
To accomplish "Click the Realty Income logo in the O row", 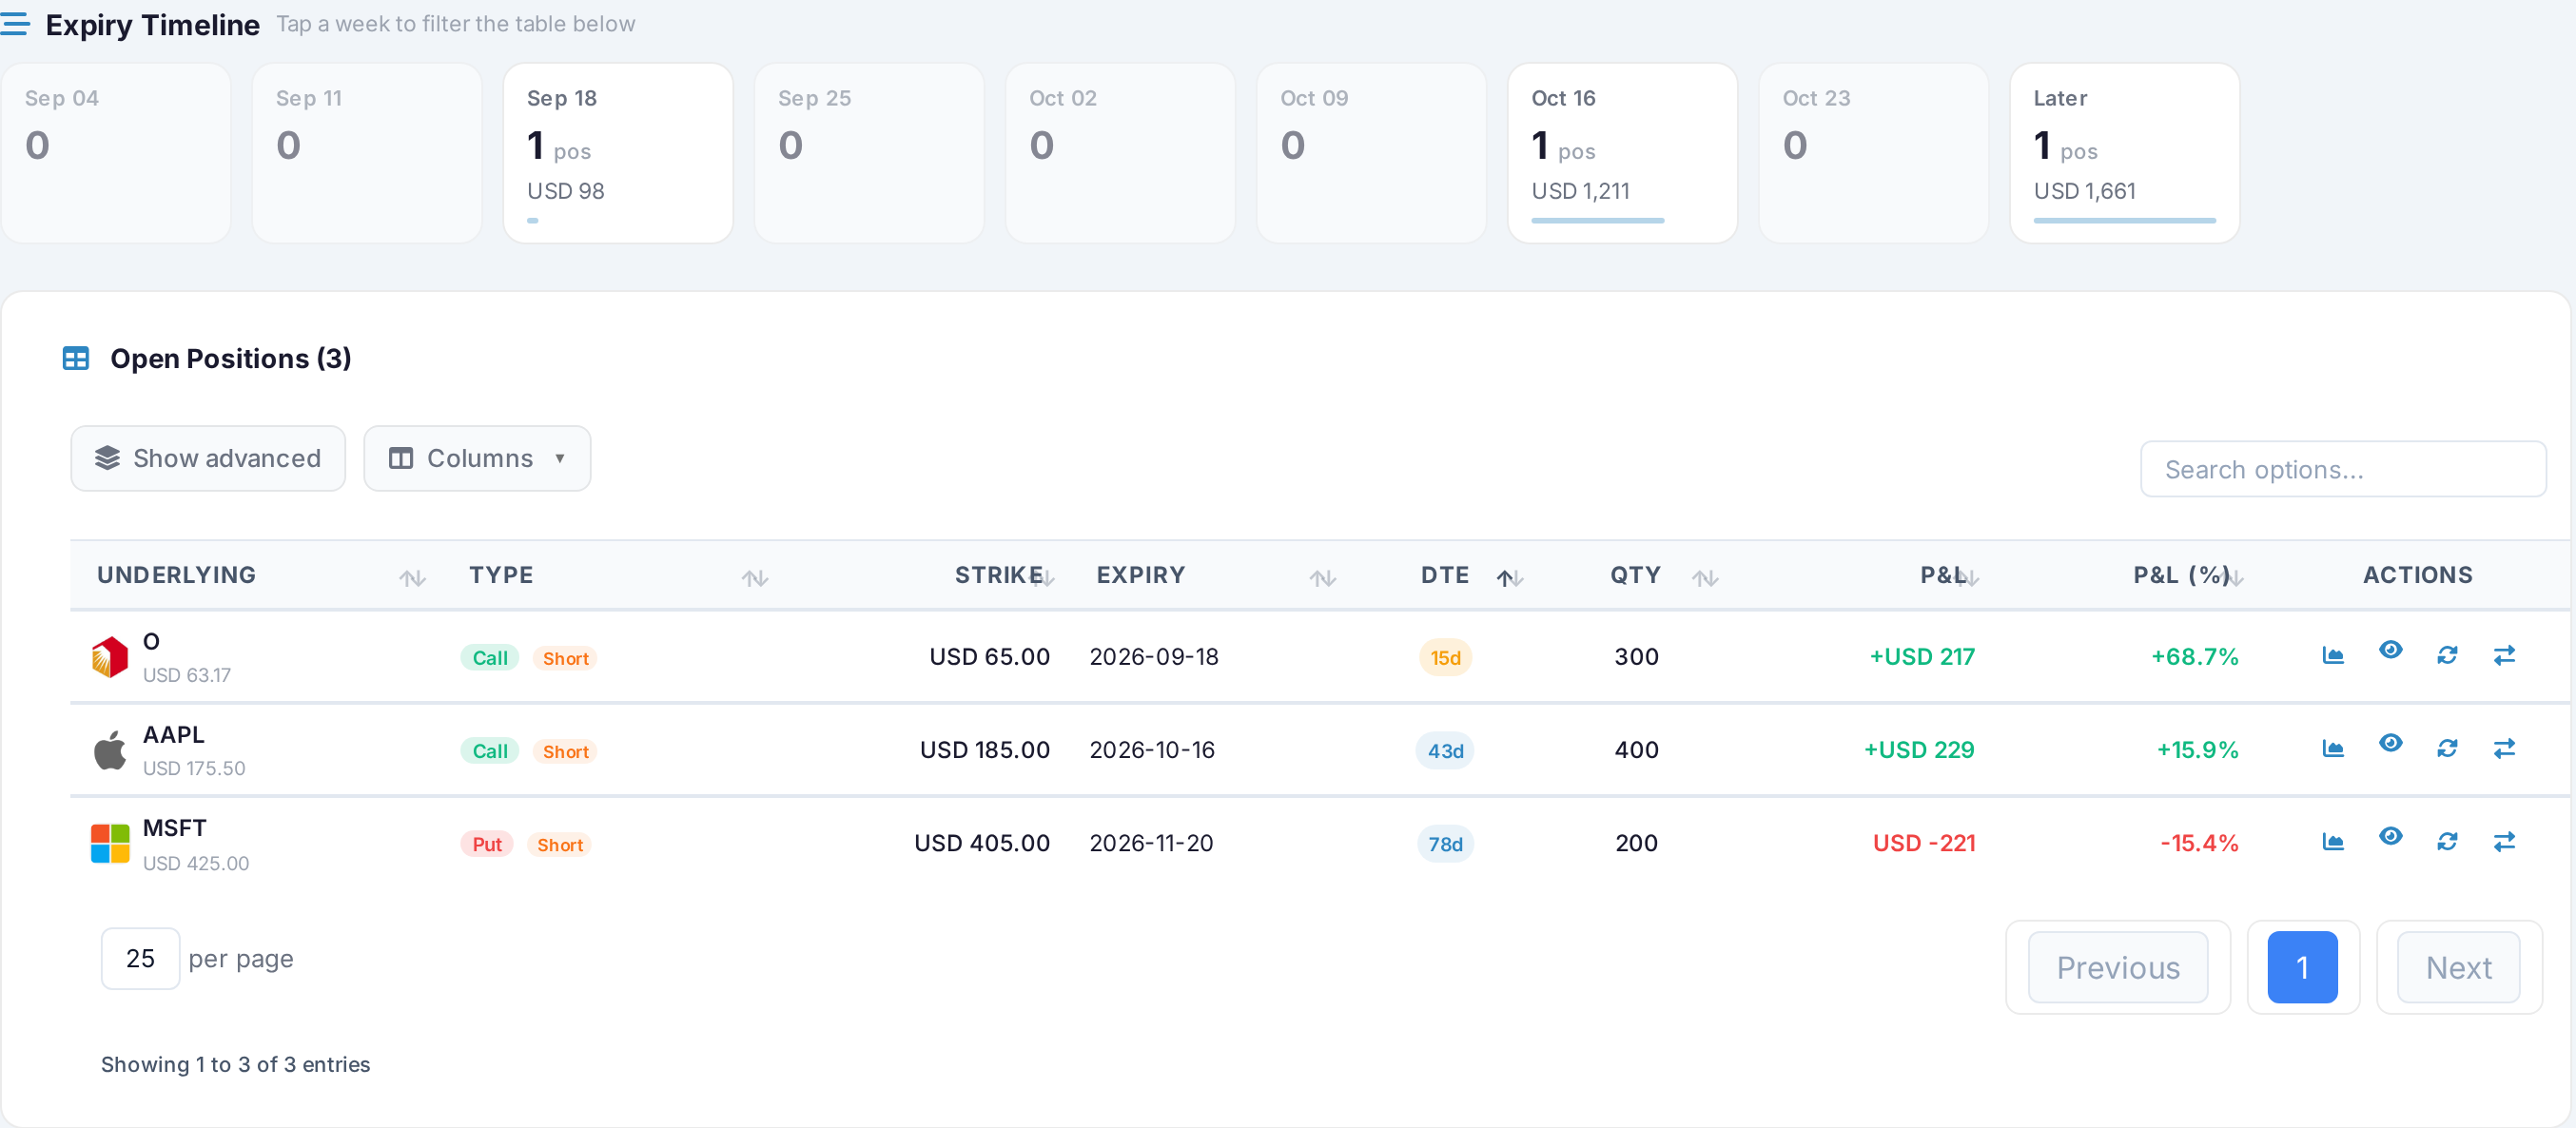I will 110,657.
